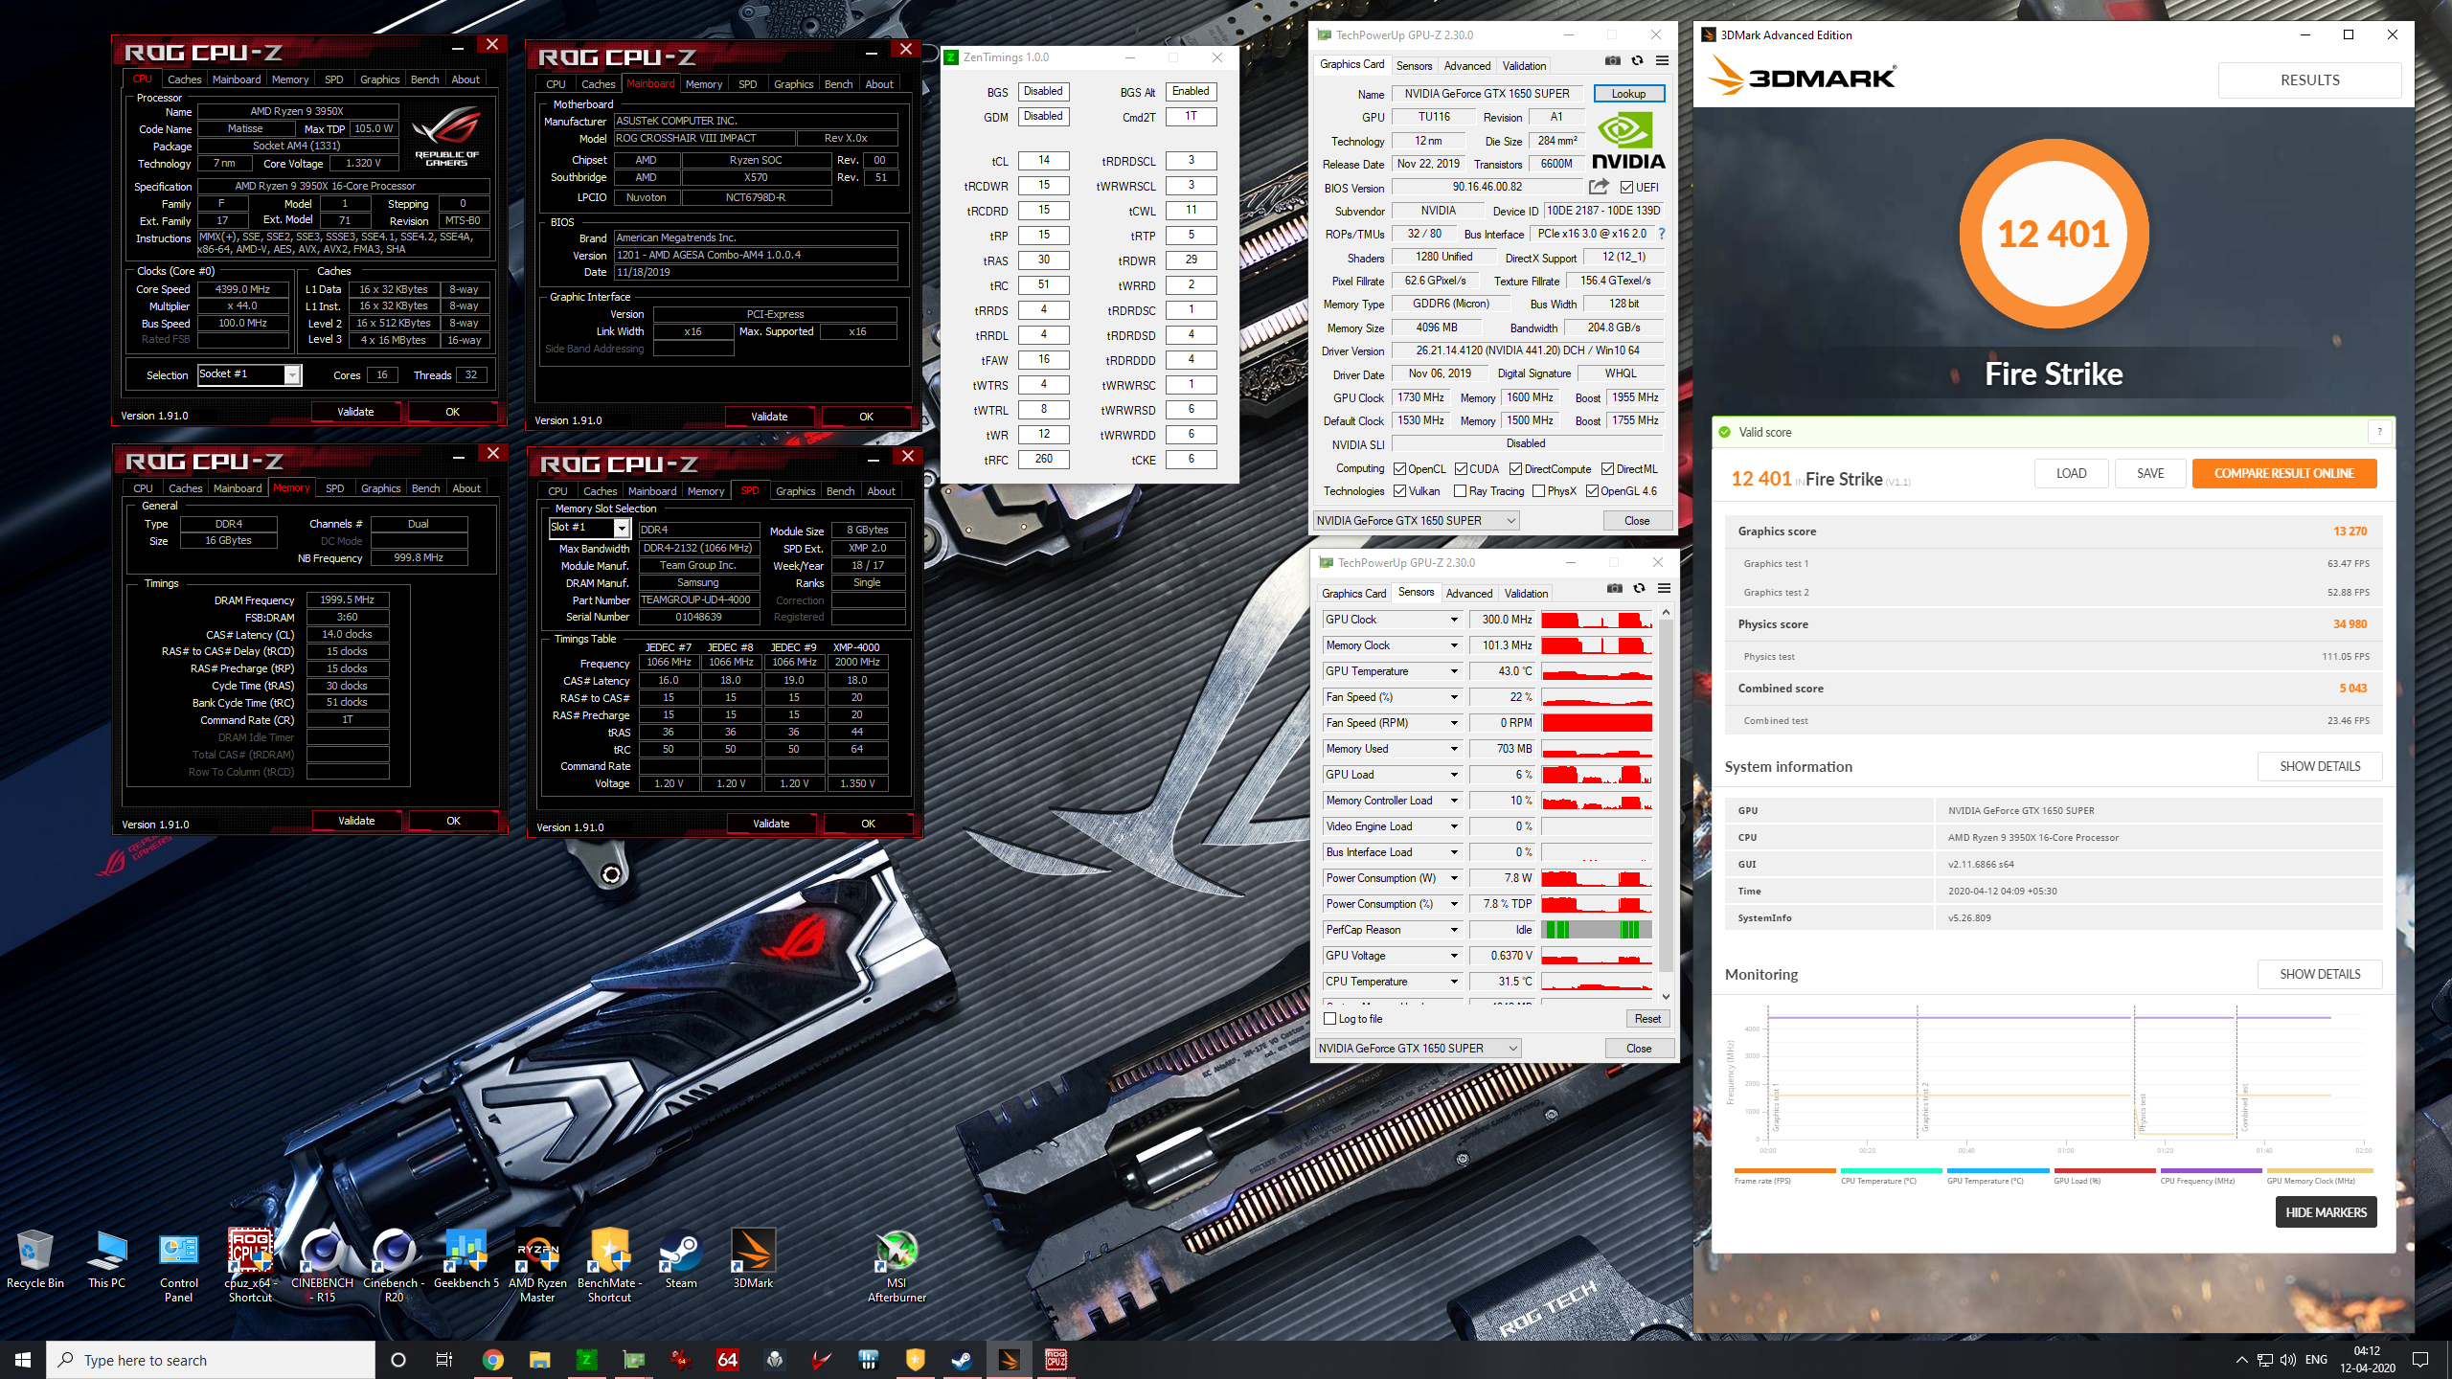Click Frame rate (FPS) orange legend bar

click(1784, 1170)
